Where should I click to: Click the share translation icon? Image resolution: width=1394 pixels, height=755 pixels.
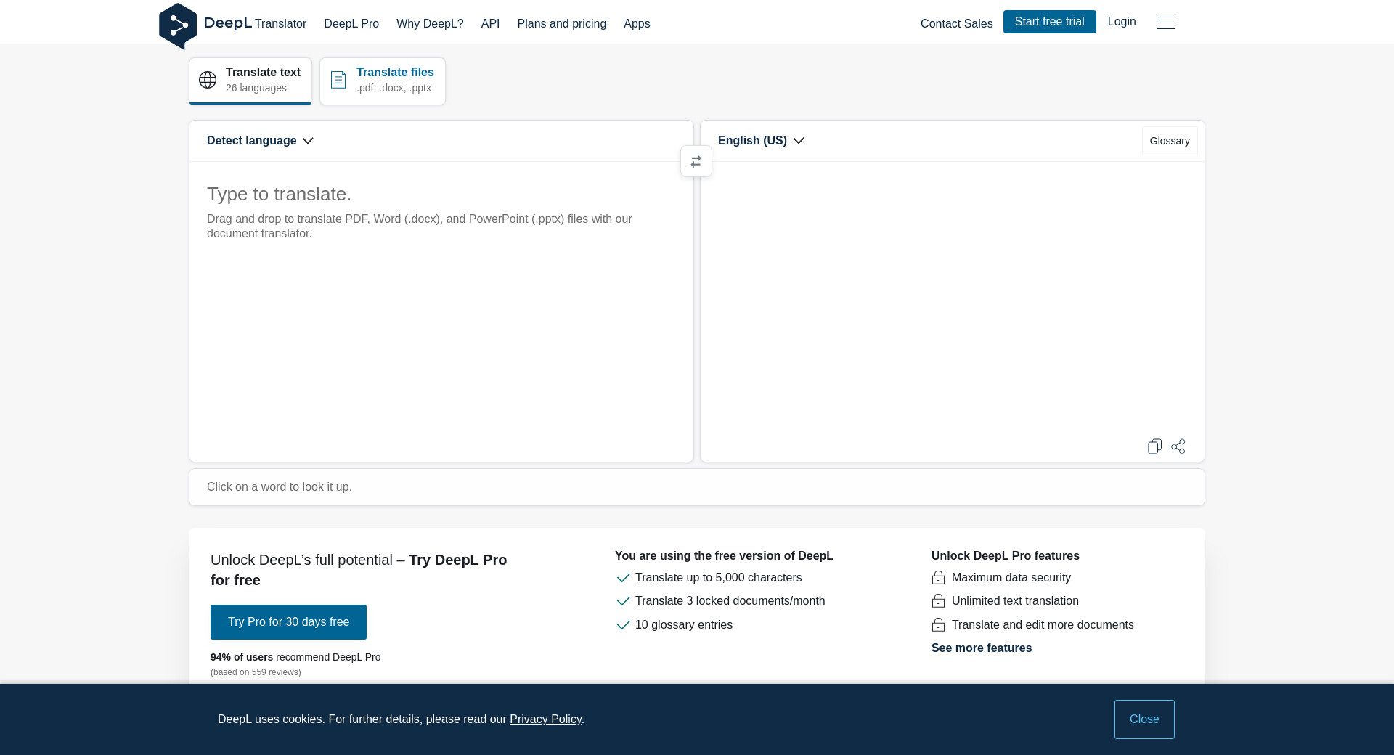tap(1178, 446)
